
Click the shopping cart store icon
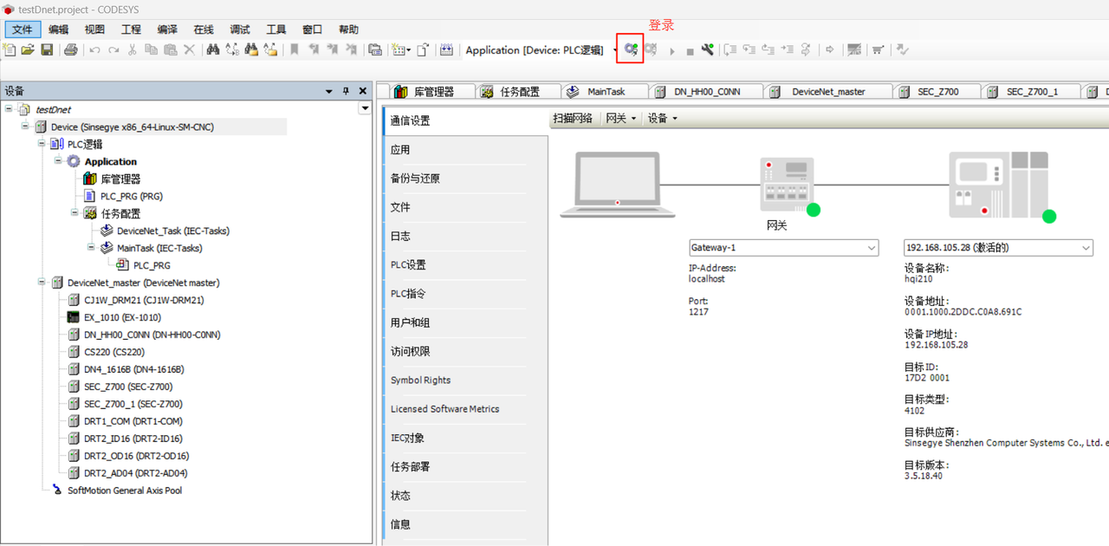coord(878,50)
